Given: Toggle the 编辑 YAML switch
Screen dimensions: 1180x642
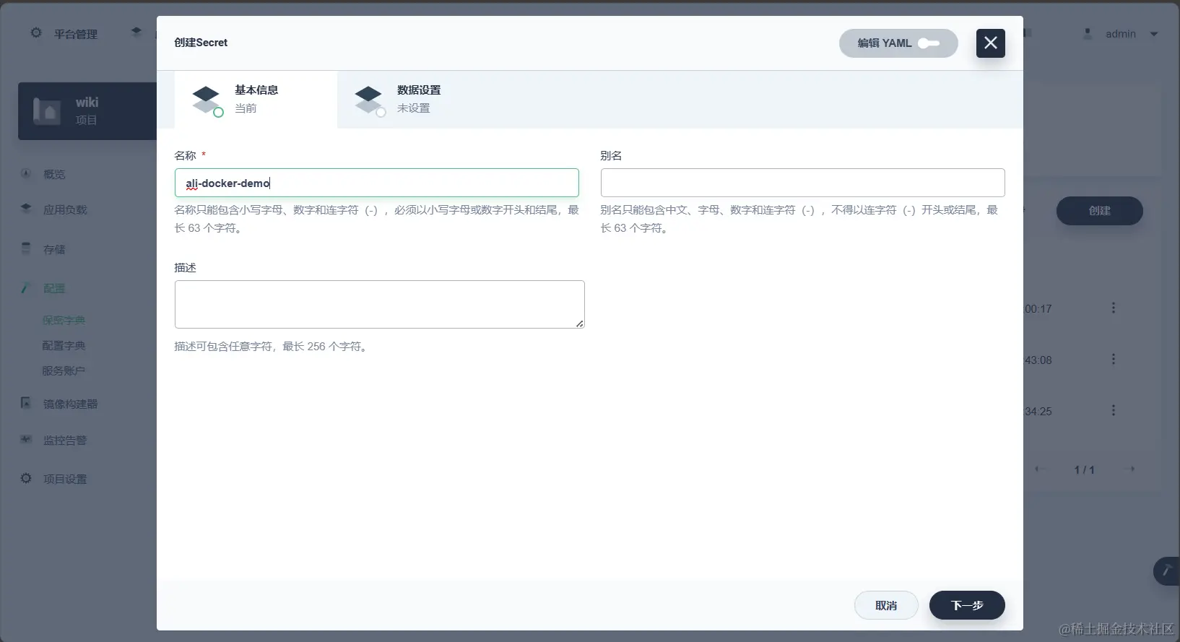Looking at the screenshot, I should pyautogui.click(x=898, y=43).
